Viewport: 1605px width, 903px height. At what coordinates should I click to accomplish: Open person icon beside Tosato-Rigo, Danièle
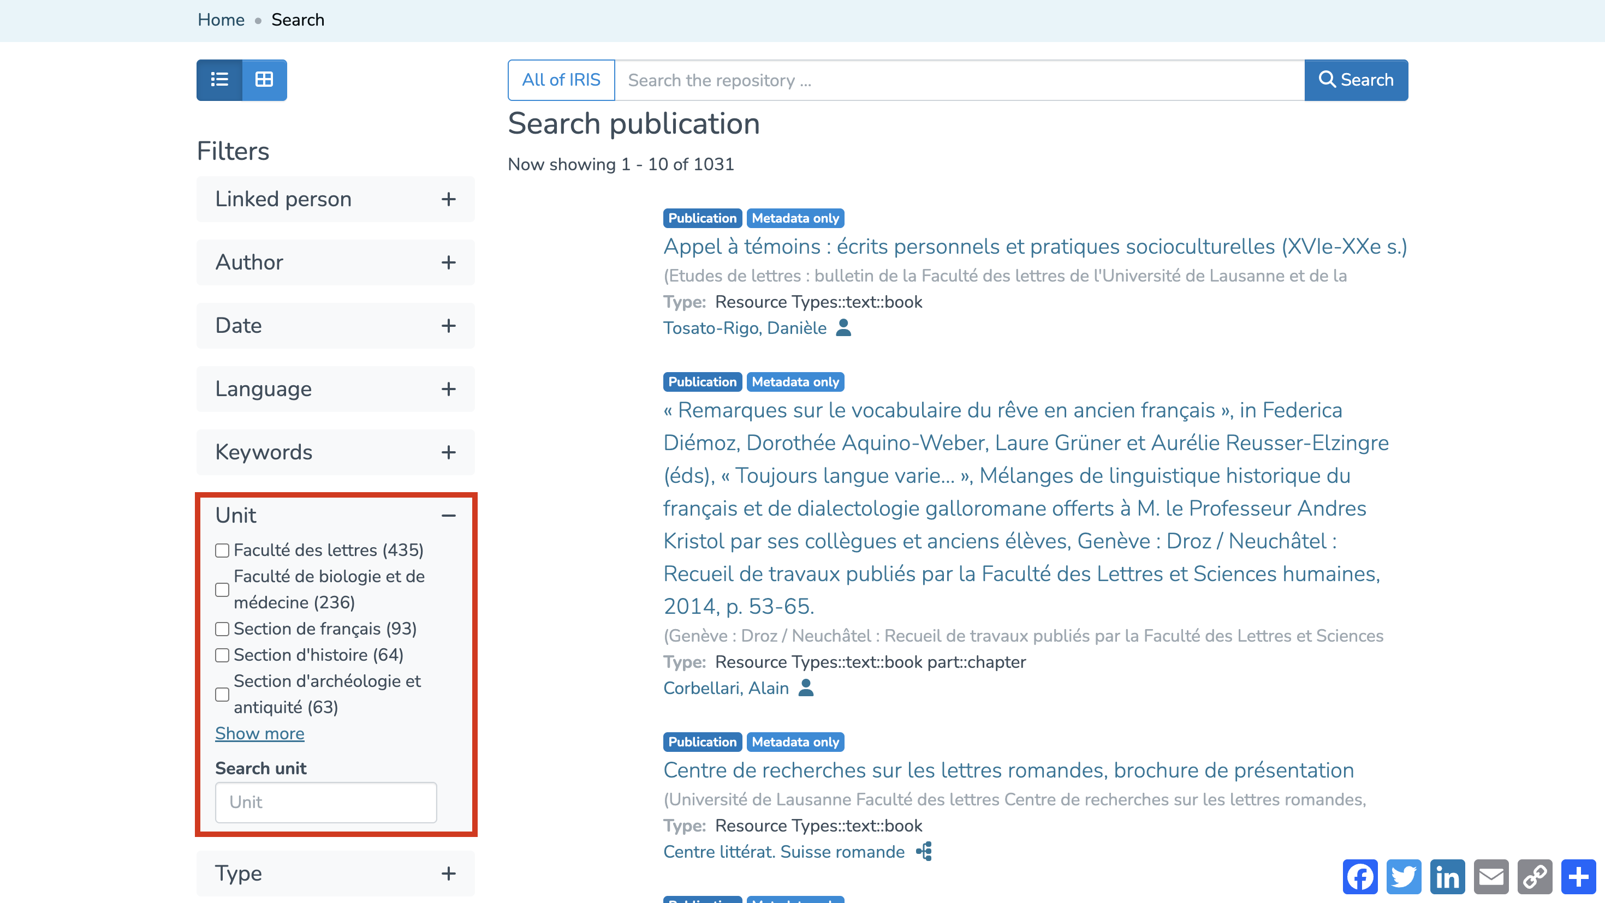(x=843, y=327)
